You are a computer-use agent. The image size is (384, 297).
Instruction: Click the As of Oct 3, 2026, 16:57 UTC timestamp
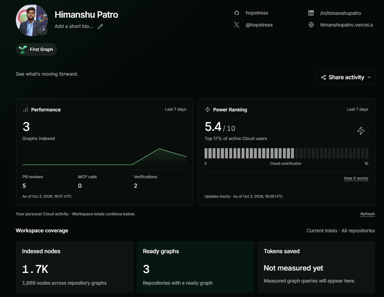(47, 196)
